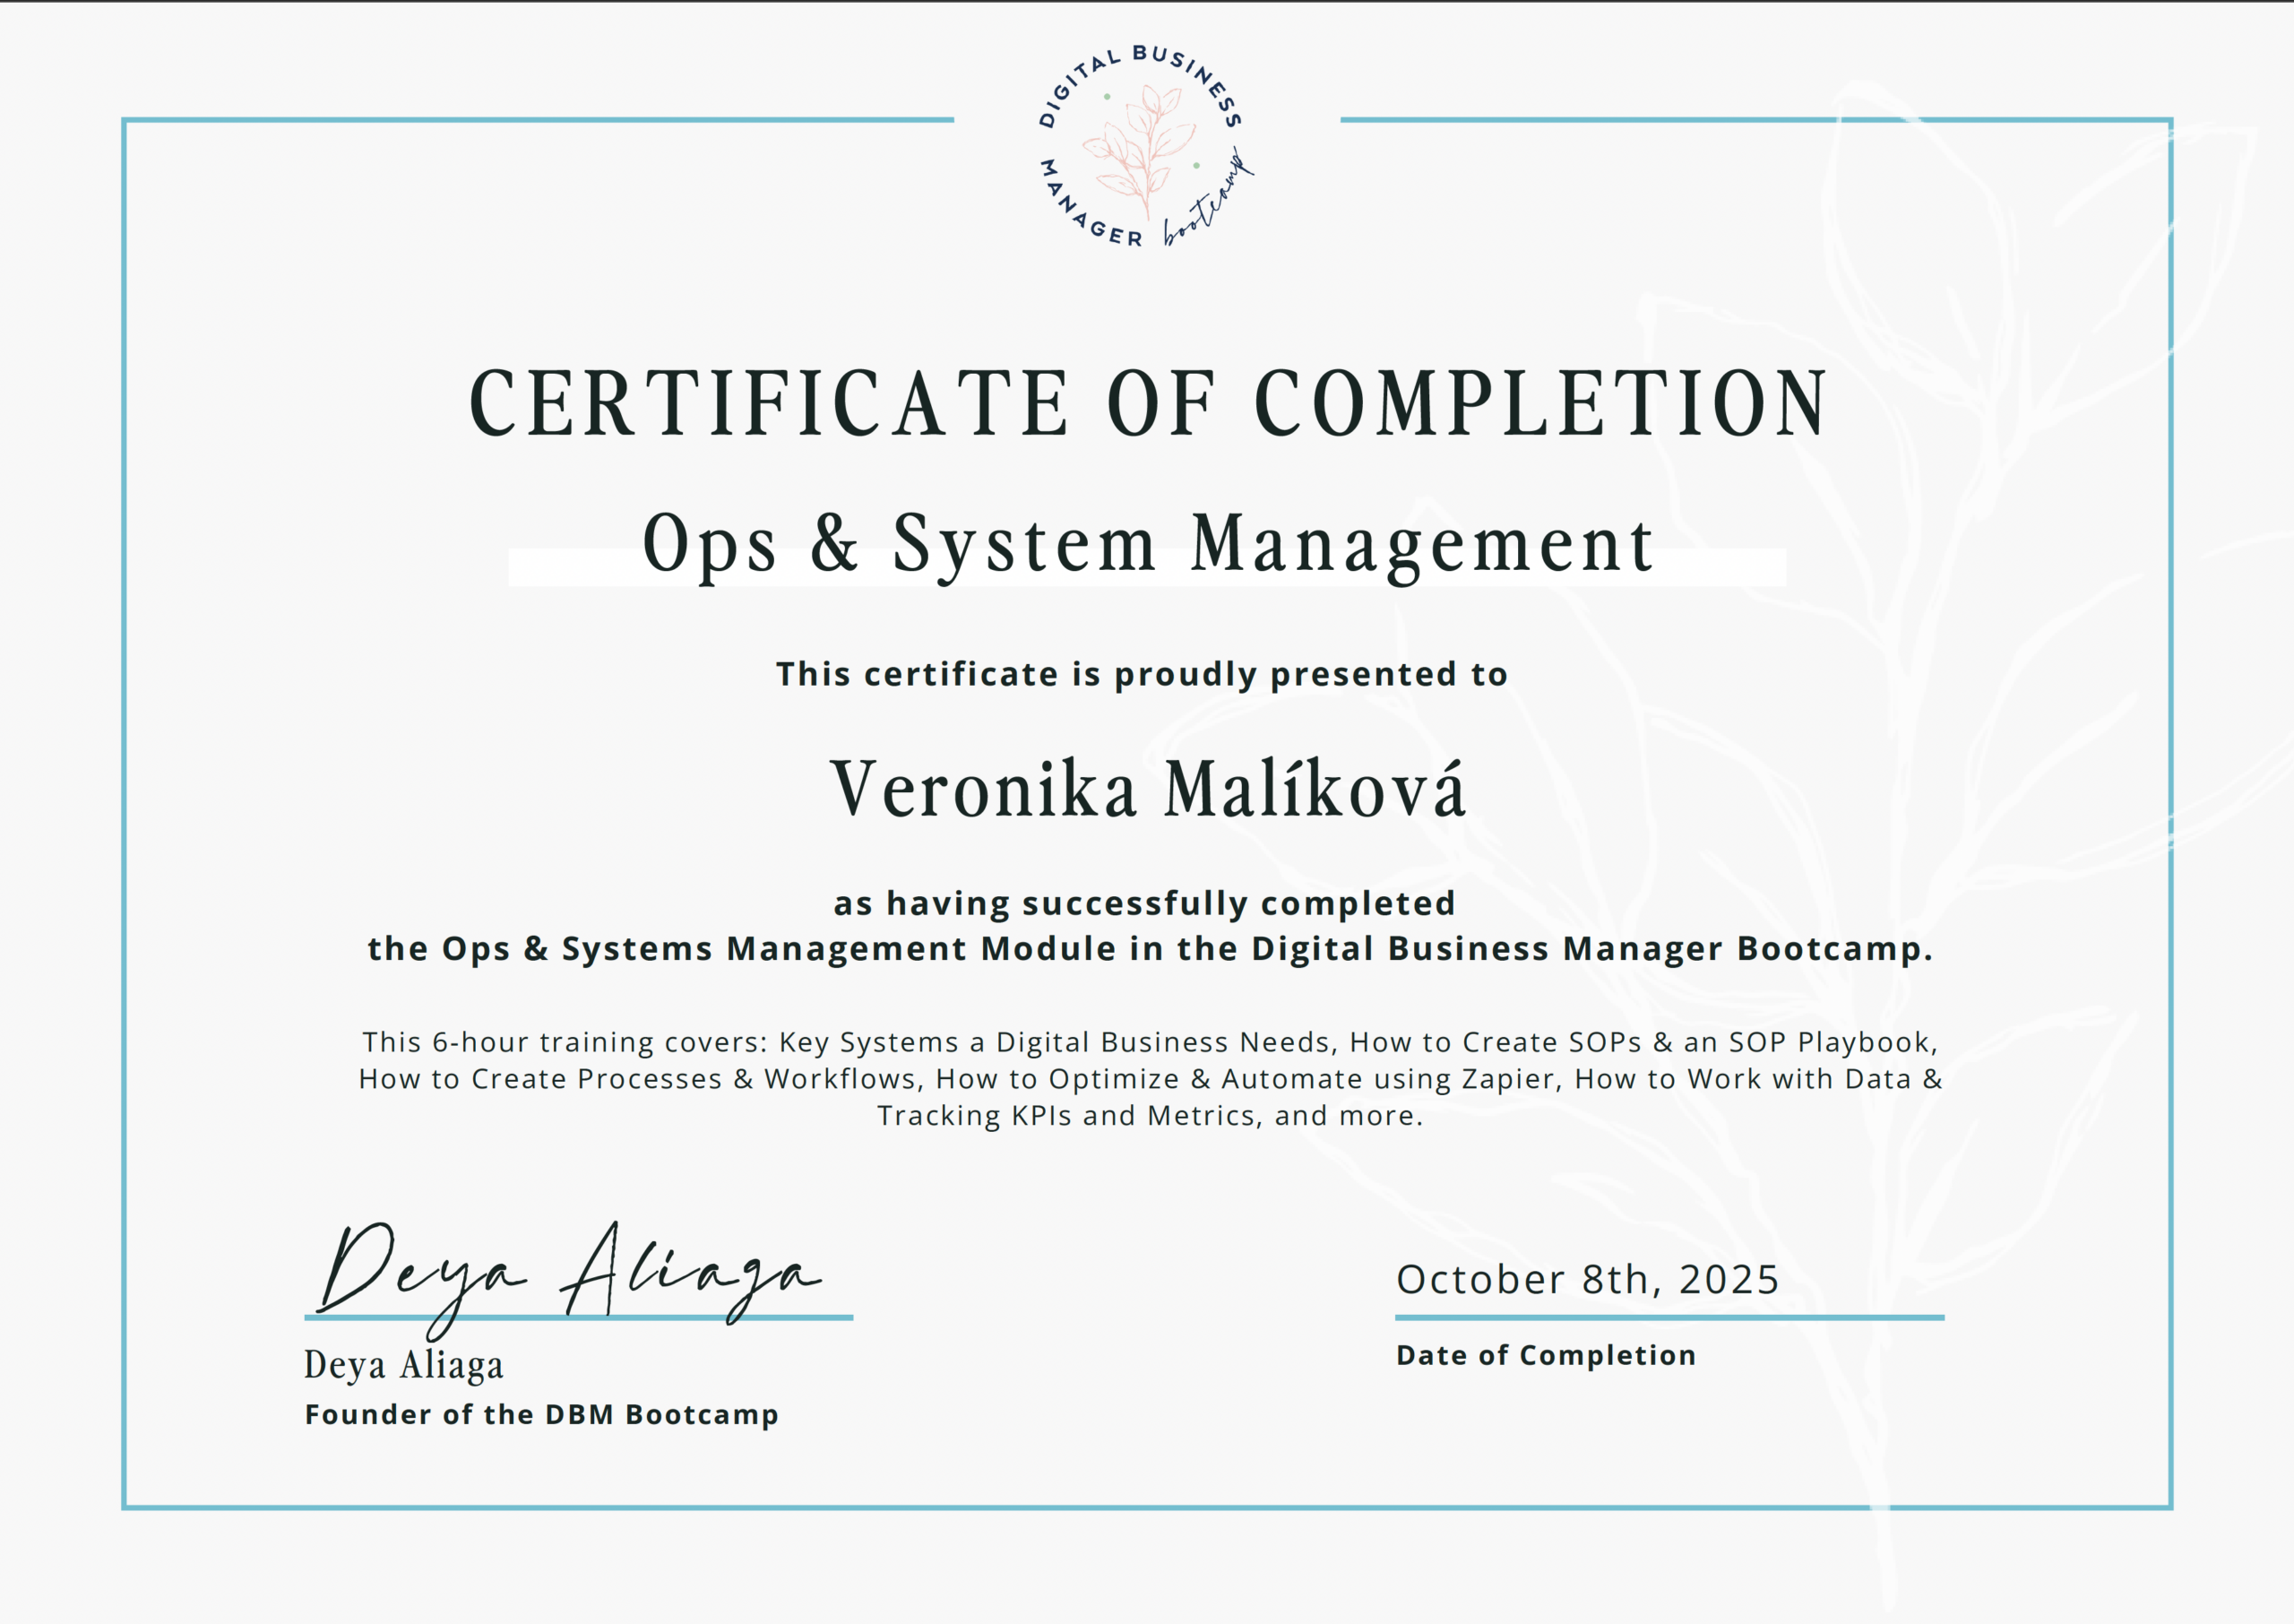
Task: Click the date 'October 8th, 2025'
Action: click(1587, 1279)
